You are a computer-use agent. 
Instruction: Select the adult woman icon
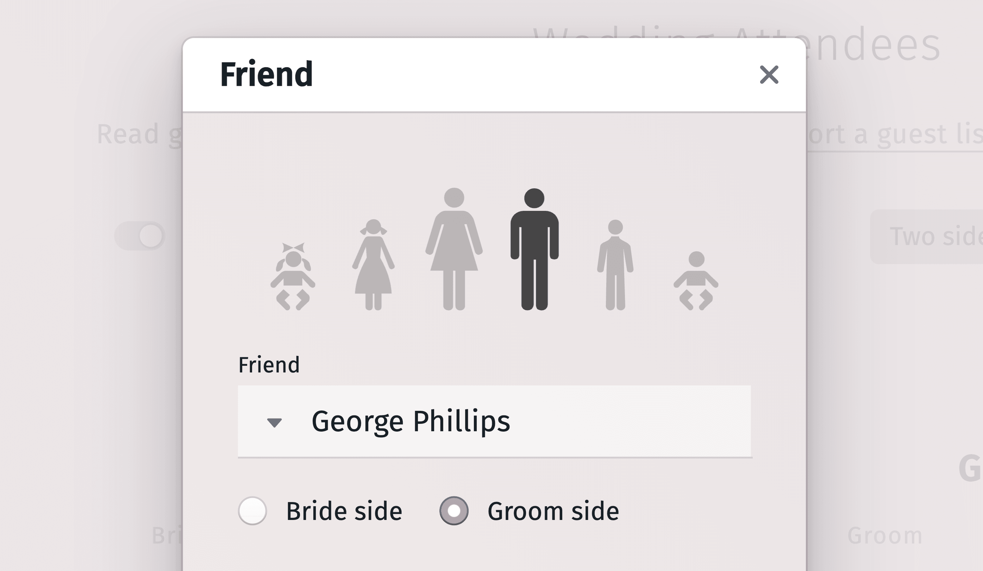point(454,250)
